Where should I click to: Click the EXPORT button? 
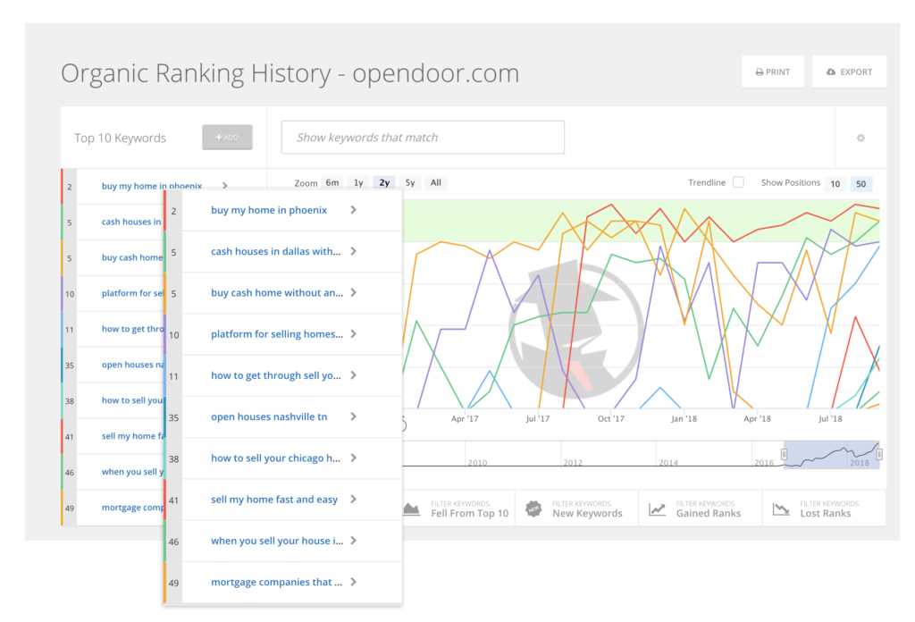[849, 71]
